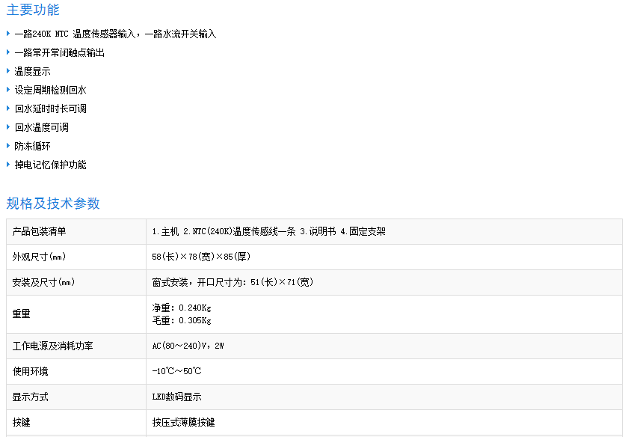Click the arrow bullet before 设定周期检测回水
Screen dimensions: 631x437
pyautogui.click(x=8, y=89)
